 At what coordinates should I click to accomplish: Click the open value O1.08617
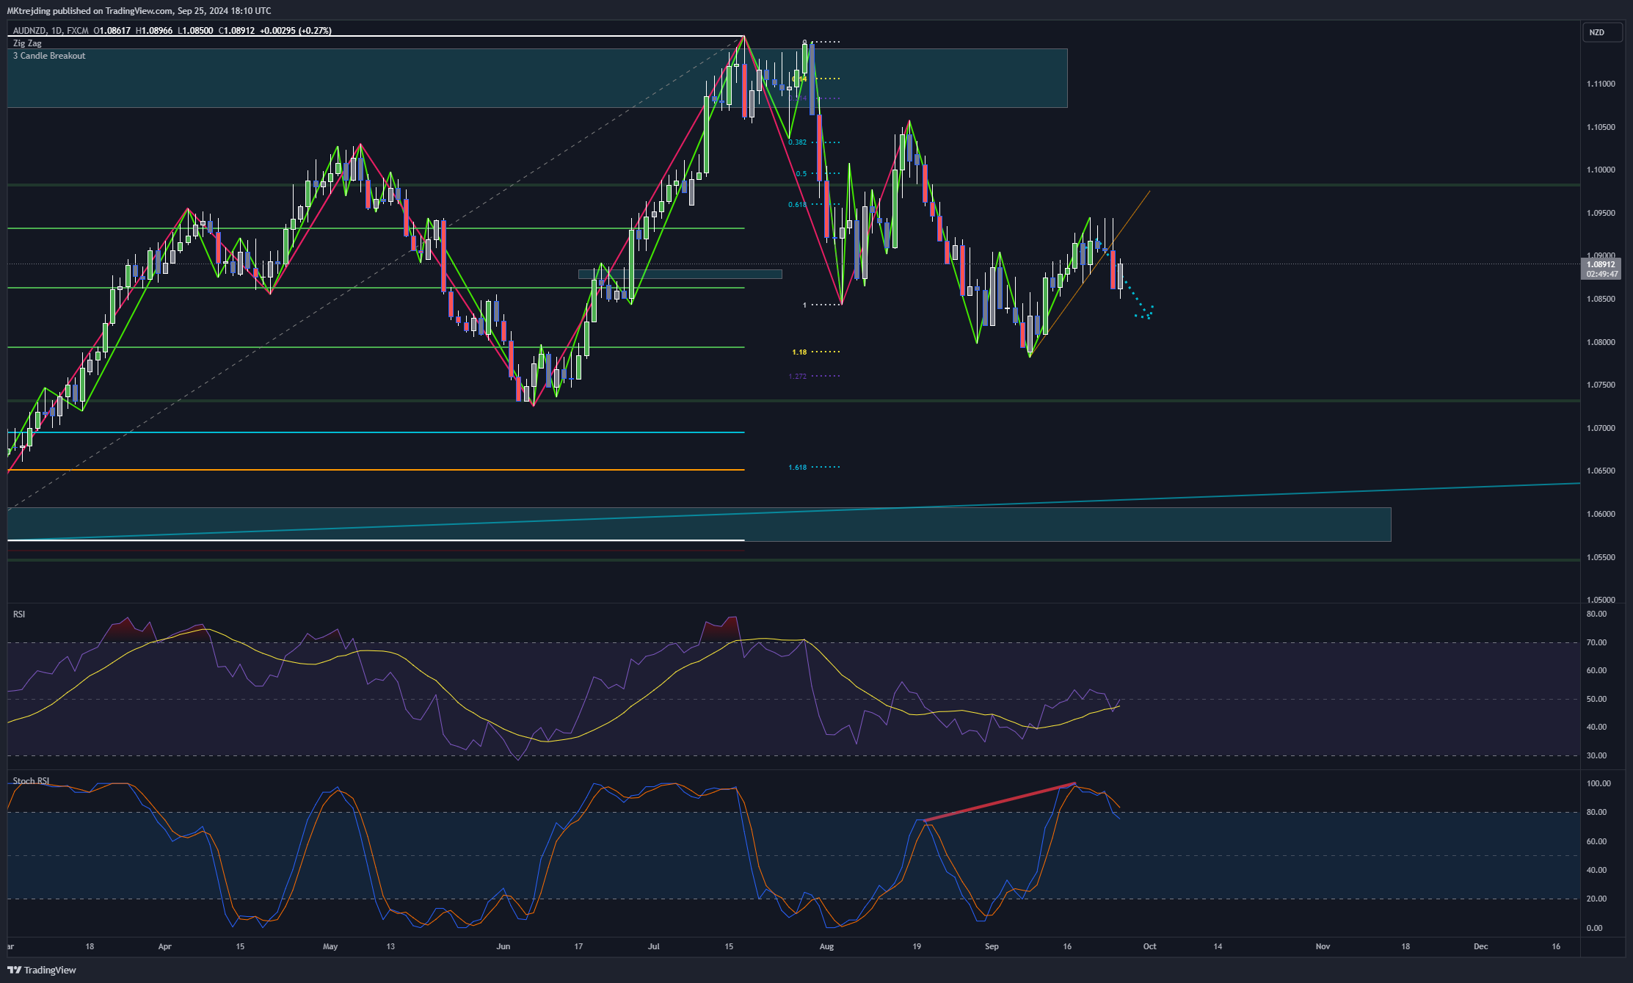[112, 31]
